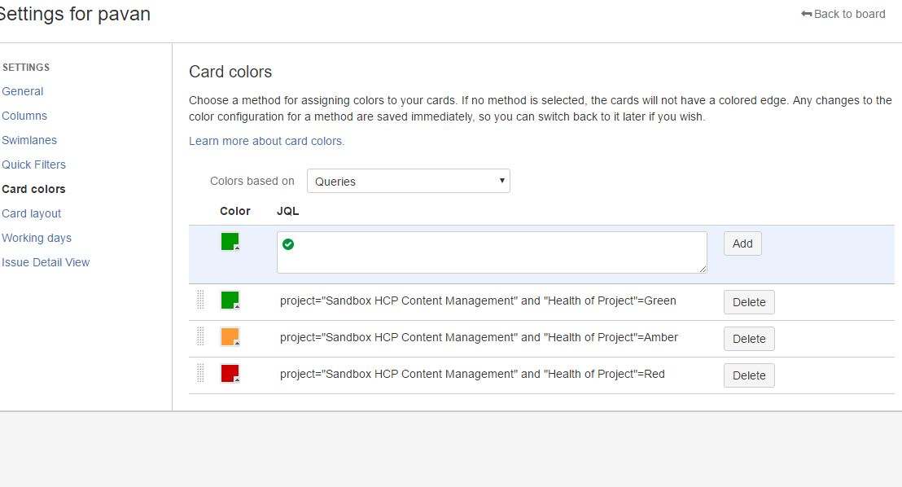Focus the new JQL query text area
Image resolution: width=902 pixels, height=487 pixels.
492,252
